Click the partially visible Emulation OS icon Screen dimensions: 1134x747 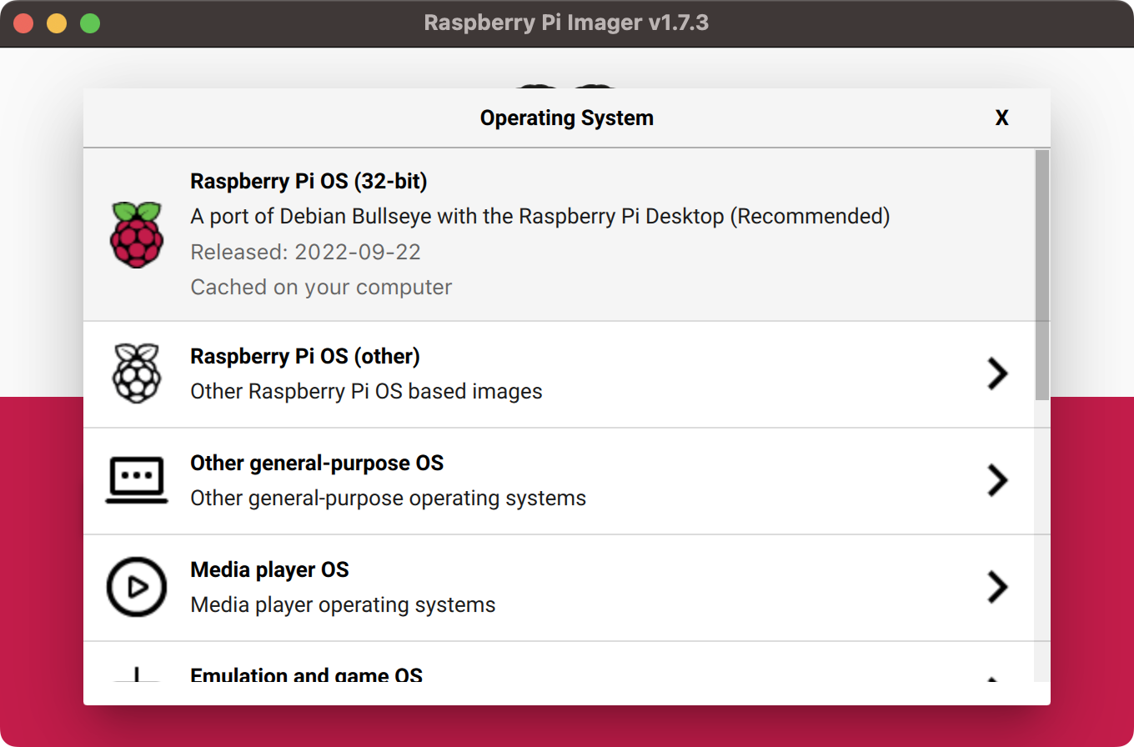point(137,674)
